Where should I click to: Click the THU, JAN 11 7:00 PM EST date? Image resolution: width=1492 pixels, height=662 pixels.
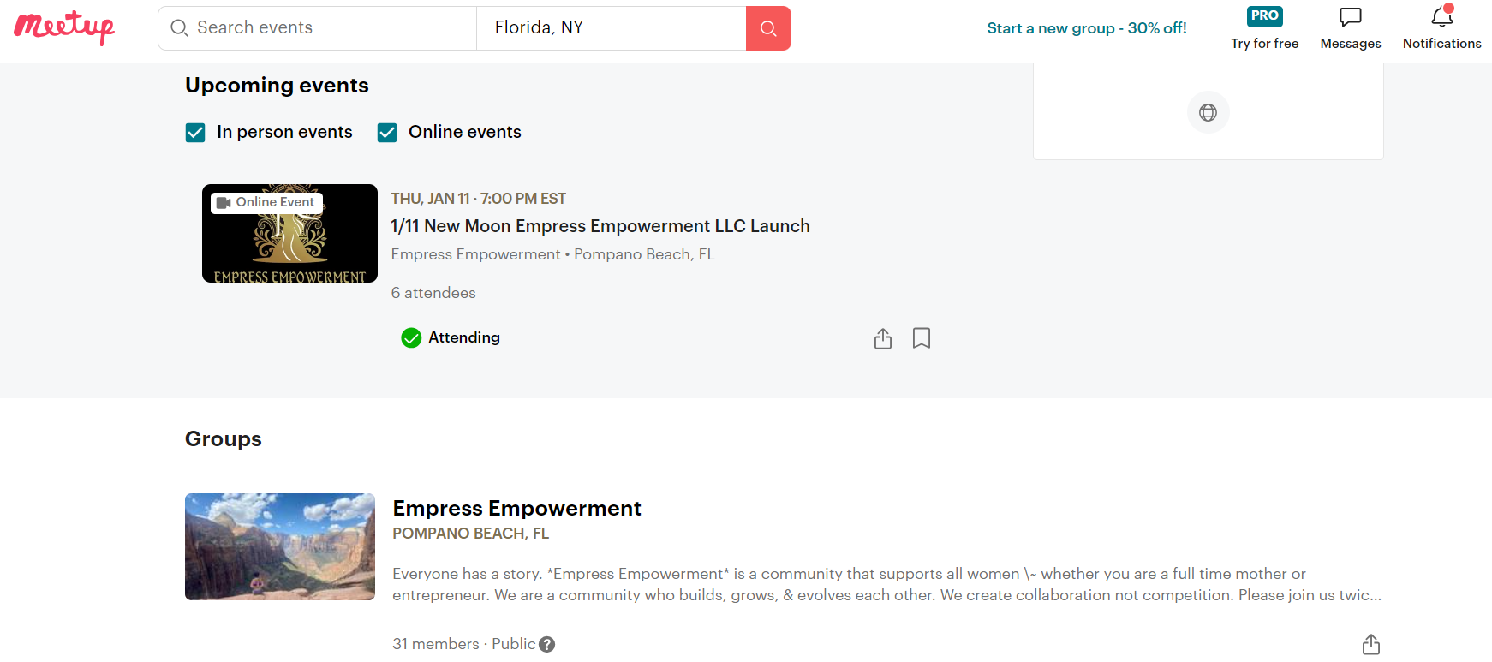pyautogui.click(x=479, y=199)
